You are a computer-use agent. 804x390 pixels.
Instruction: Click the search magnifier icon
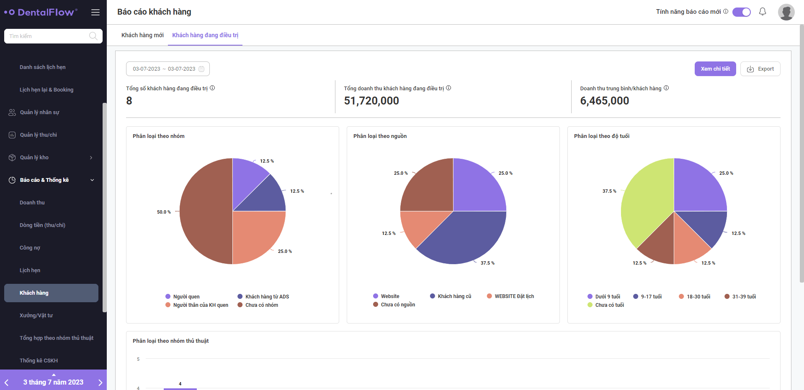(x=93, y=36)
